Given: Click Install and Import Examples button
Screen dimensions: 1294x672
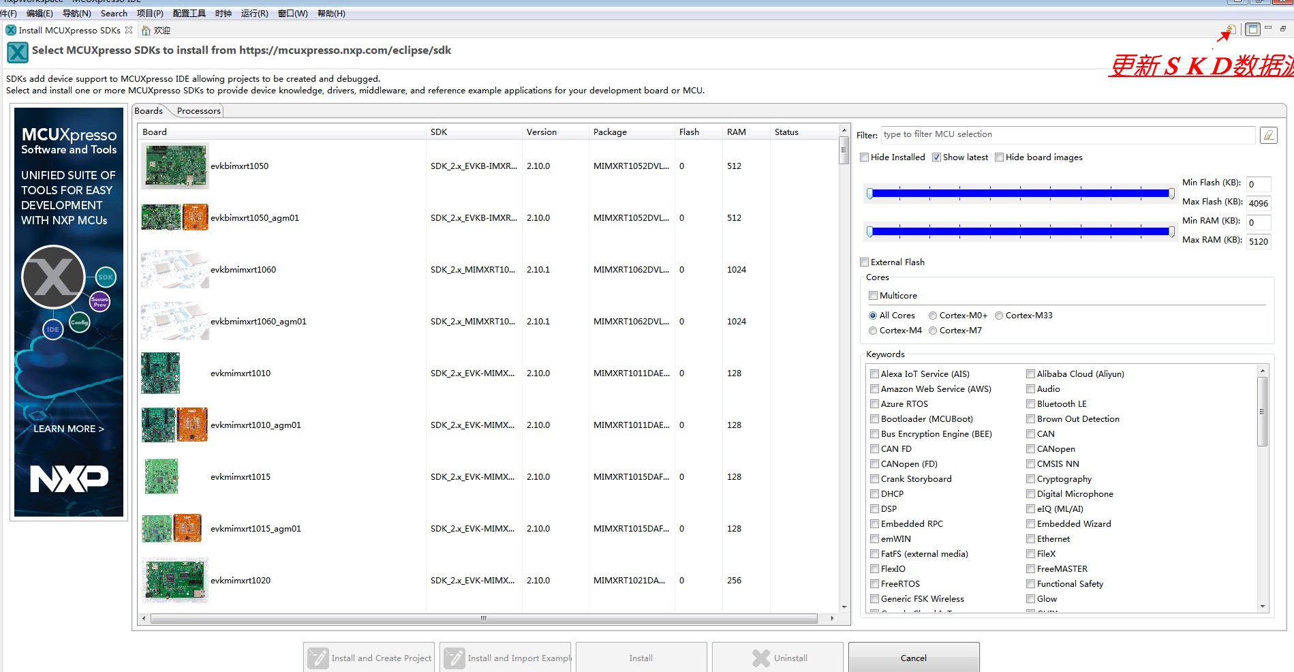Looking at the screenshot, I should coord(505,658).
